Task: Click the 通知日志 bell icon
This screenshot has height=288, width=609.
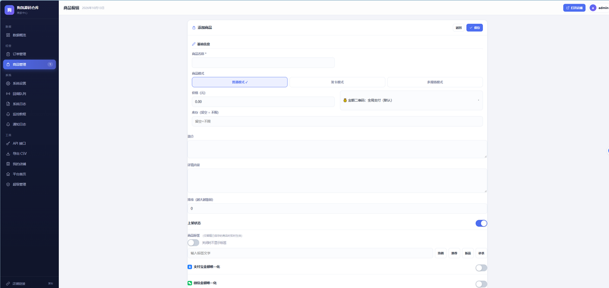Action: [x=8, y=124]
